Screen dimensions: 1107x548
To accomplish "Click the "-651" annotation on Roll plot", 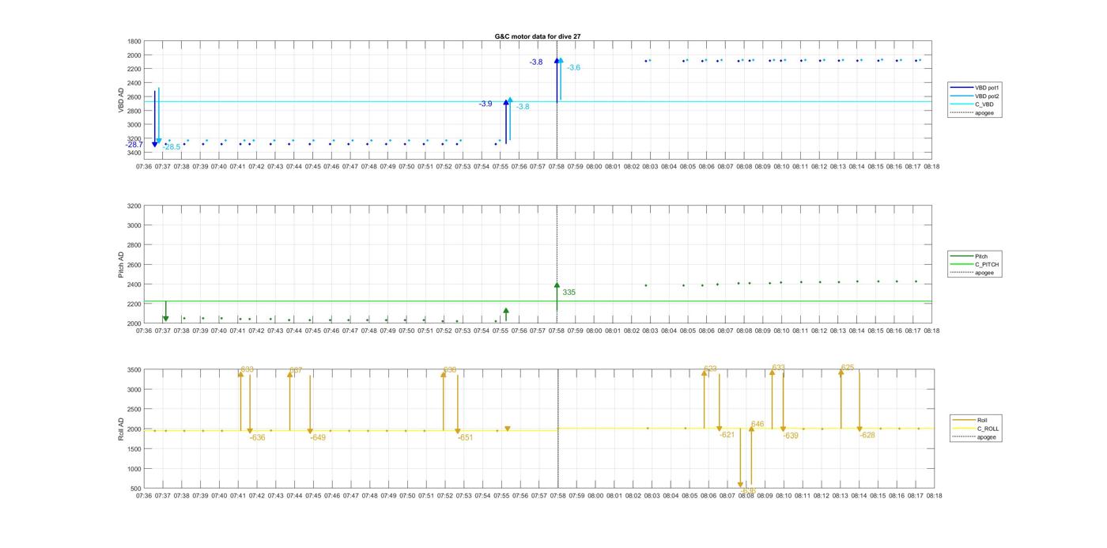I will click(466, 437).
